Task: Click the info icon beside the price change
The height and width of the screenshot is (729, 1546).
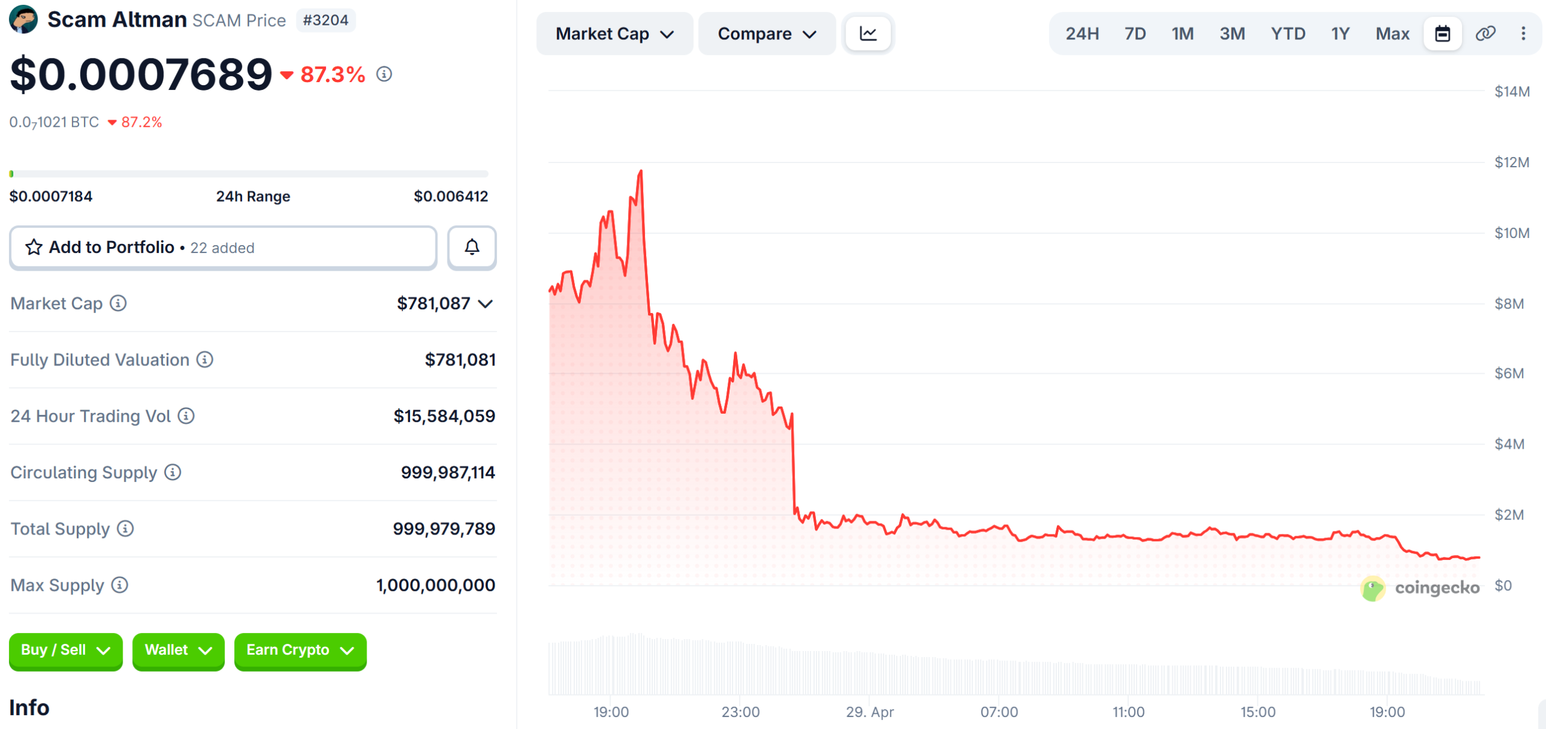Action: point(385,74)
